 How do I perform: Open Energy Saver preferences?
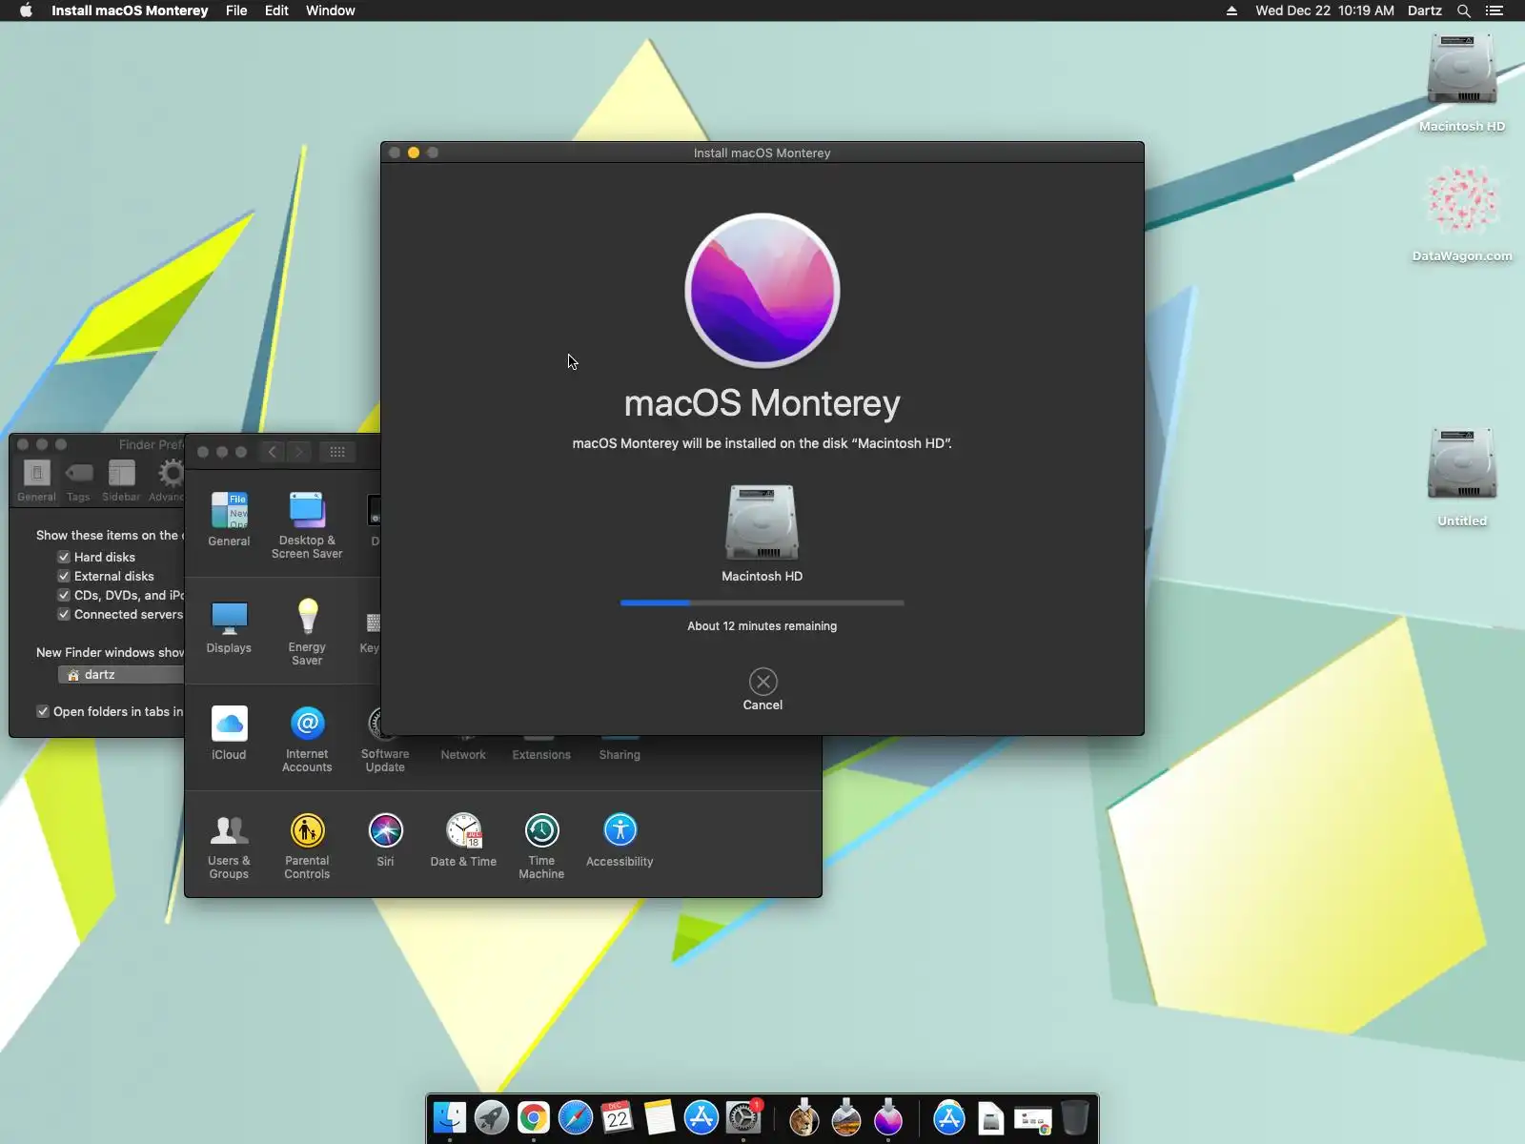[x=307, y=631]
